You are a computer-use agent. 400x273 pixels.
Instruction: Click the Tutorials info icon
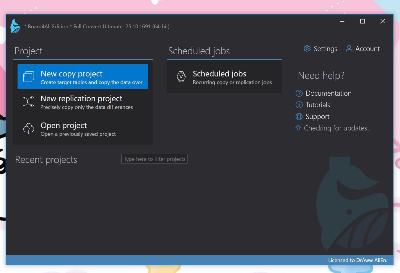pos(299,105)
